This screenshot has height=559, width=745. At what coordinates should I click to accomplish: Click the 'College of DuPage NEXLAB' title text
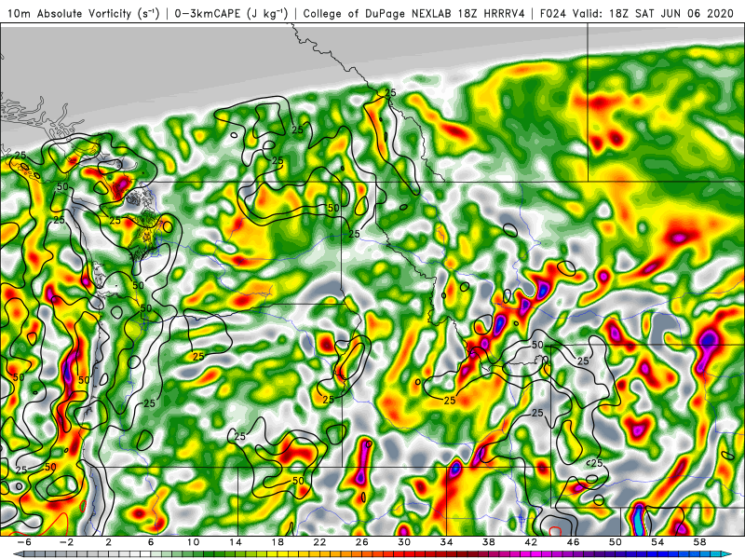[379, 13]
